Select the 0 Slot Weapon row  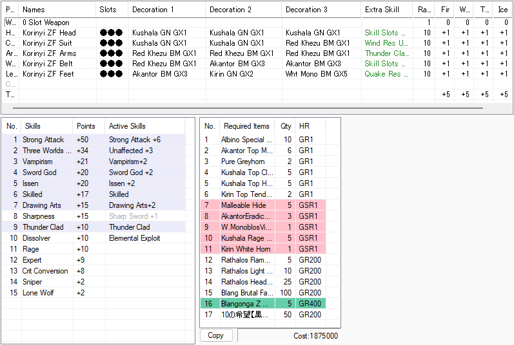point(46,23)
